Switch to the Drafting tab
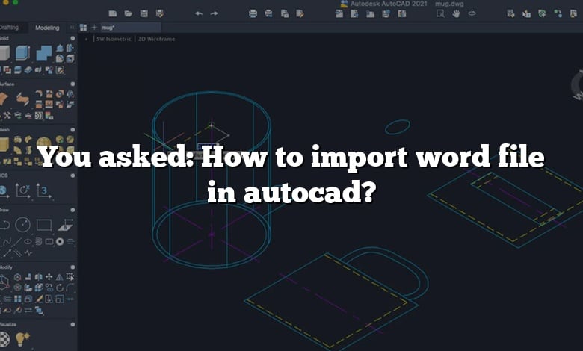Image resolution: width=583 pixels, height=351 pixels. tap(9, 28)
